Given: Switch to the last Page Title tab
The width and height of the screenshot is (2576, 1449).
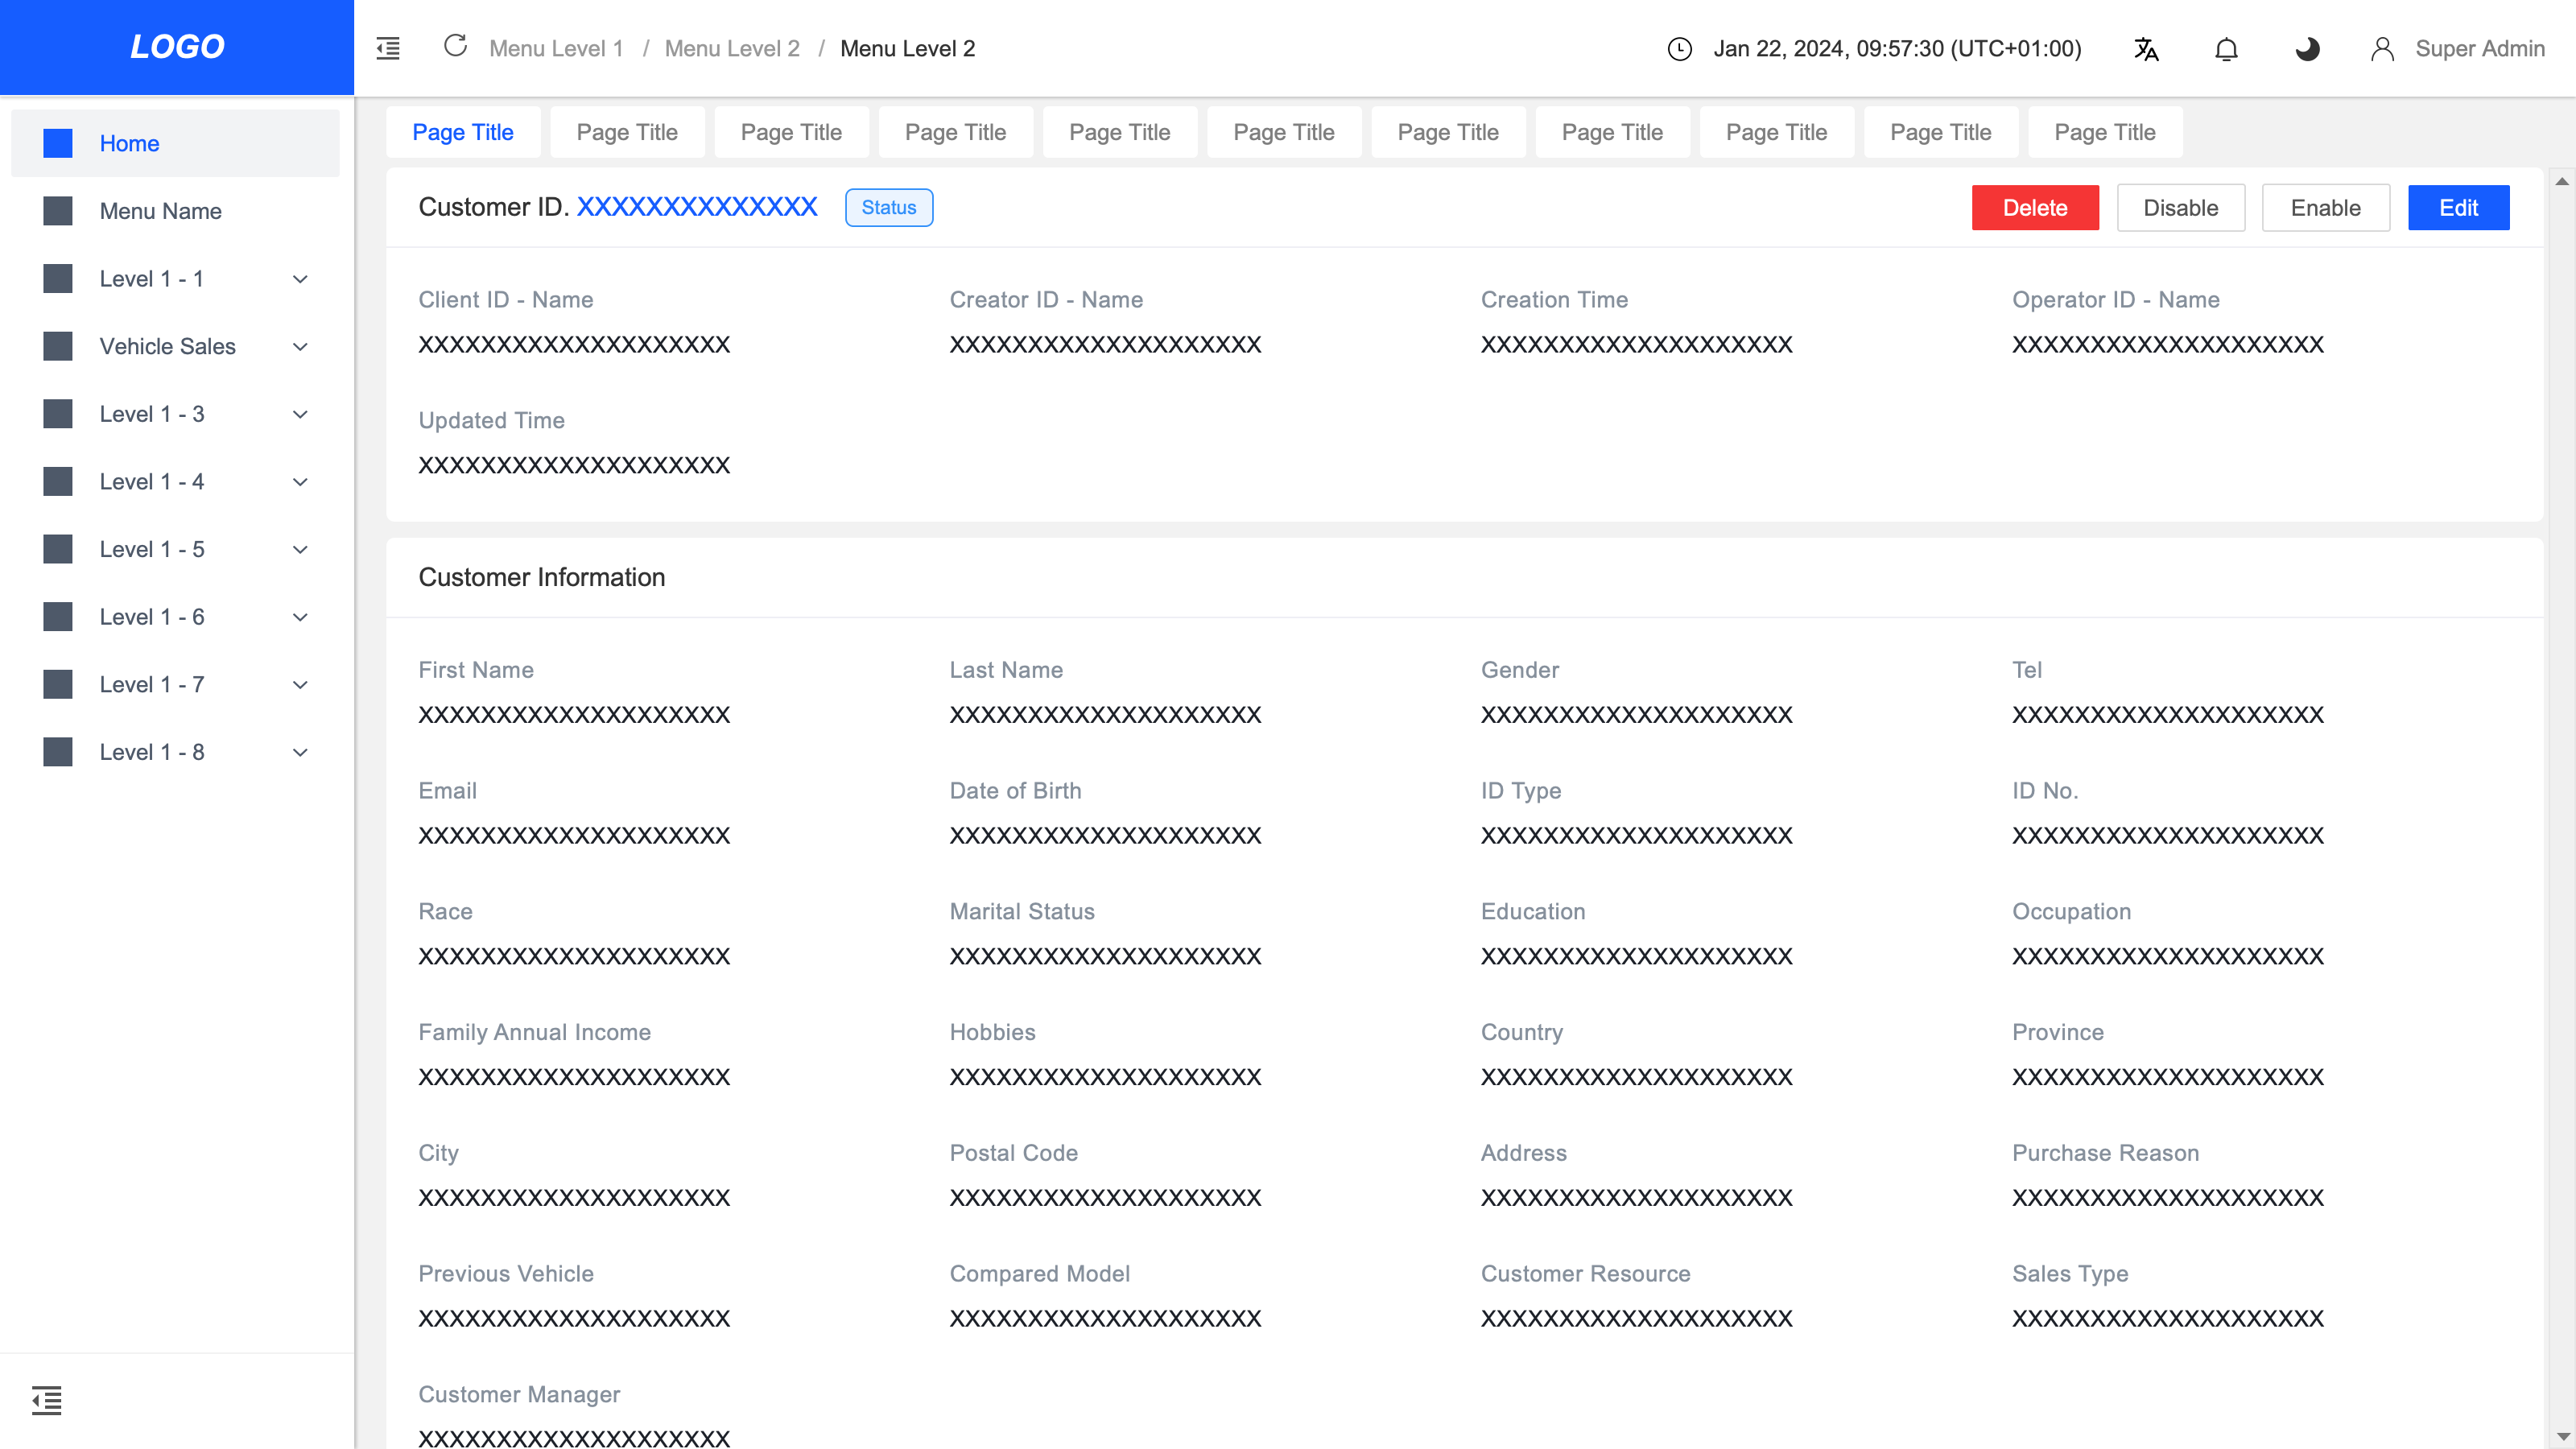Looking at the screenshot, I should point(2105,132).
